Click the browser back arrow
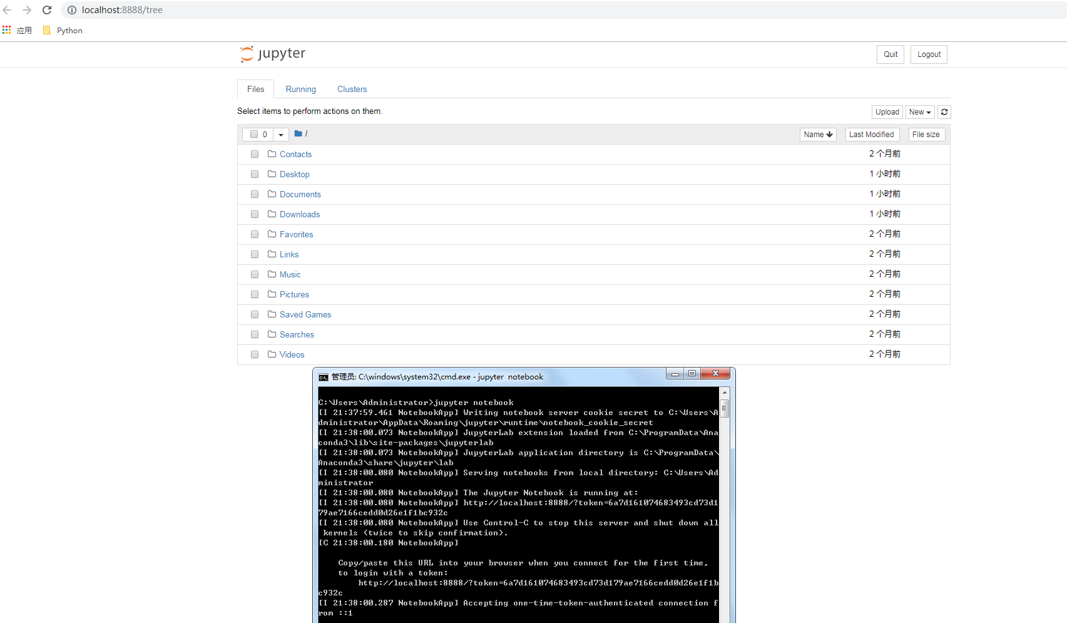 click(x=8, y=10)
